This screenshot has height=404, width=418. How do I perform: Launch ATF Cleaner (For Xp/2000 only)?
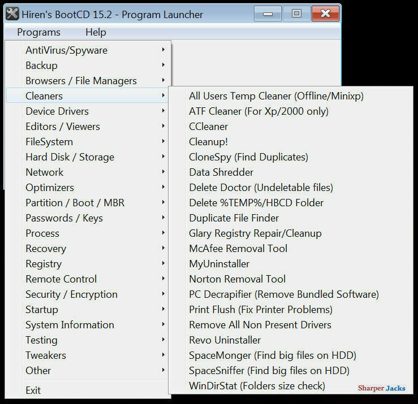click(291, 111)
